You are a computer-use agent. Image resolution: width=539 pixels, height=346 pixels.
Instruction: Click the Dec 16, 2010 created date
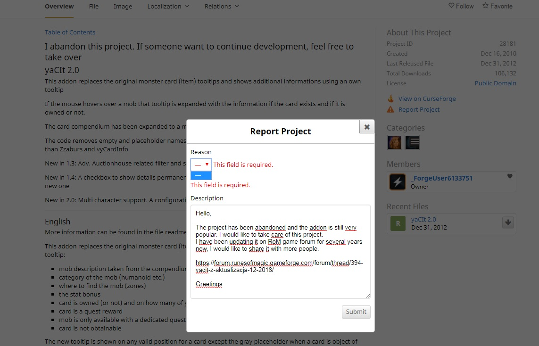498,54
